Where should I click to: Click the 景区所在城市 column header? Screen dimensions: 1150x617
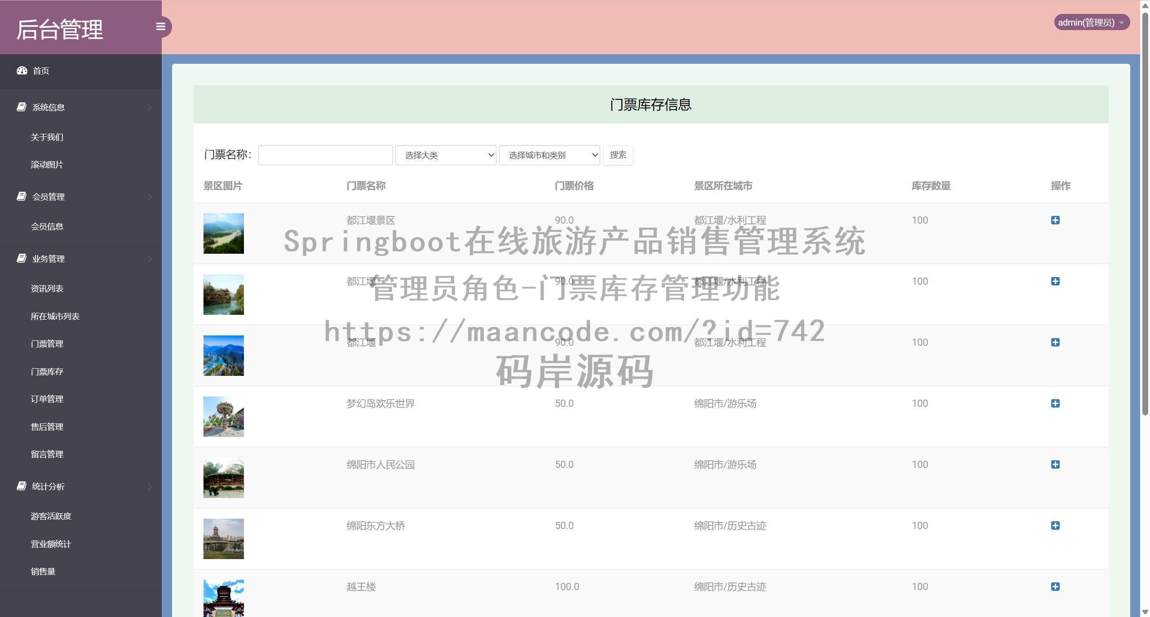click(x=723, y=186)
